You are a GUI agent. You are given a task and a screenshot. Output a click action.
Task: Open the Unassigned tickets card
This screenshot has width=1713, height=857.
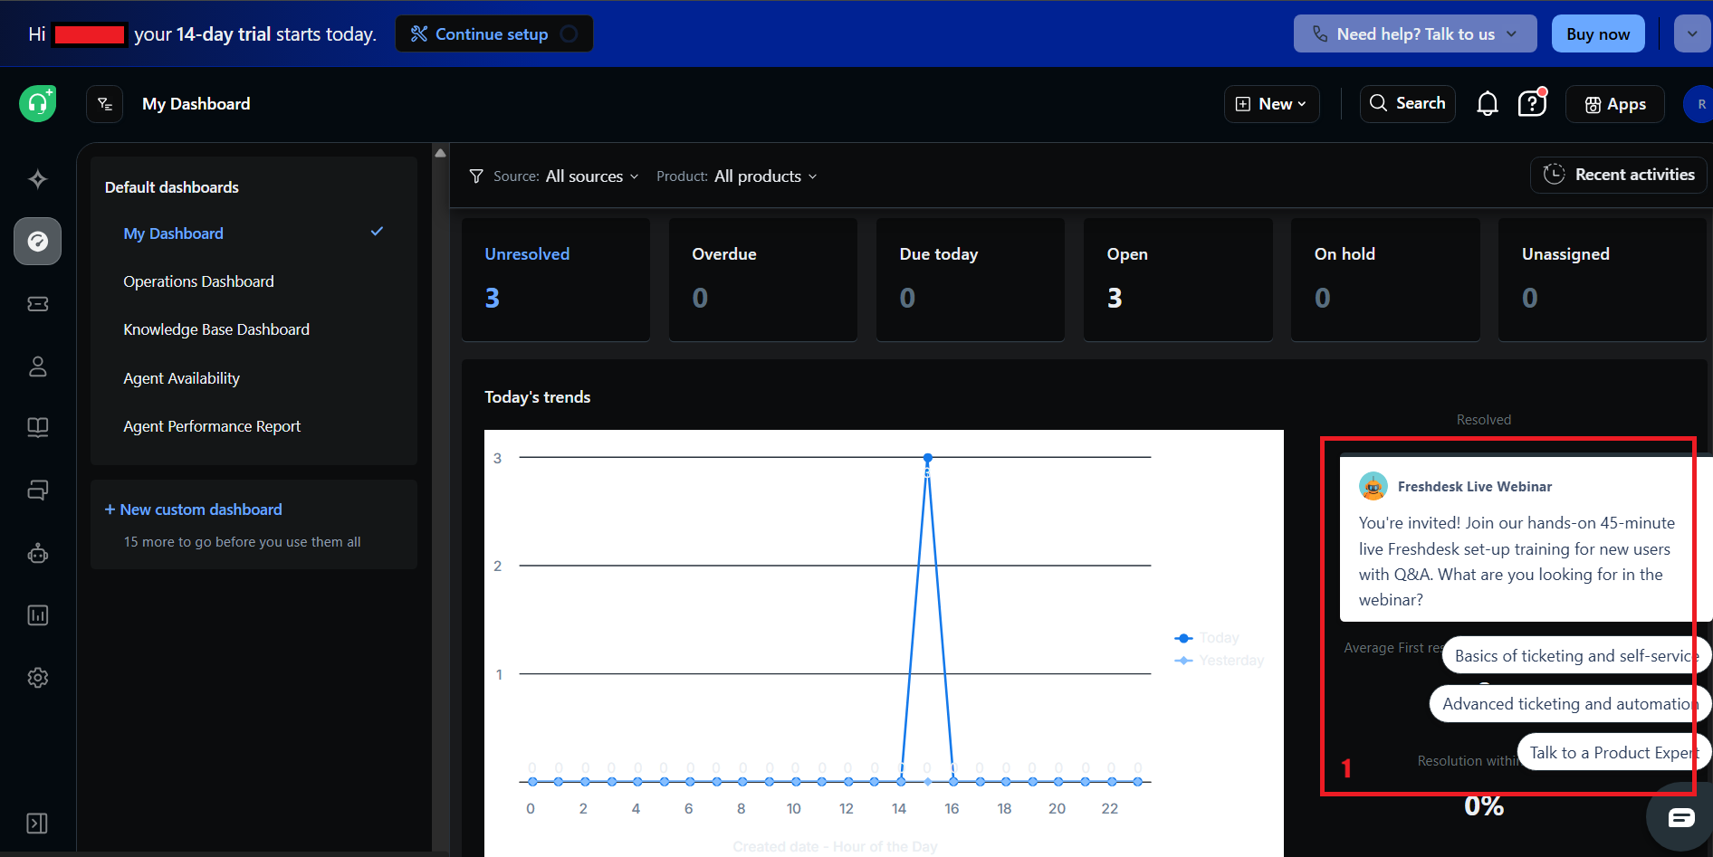[1603, 280]
